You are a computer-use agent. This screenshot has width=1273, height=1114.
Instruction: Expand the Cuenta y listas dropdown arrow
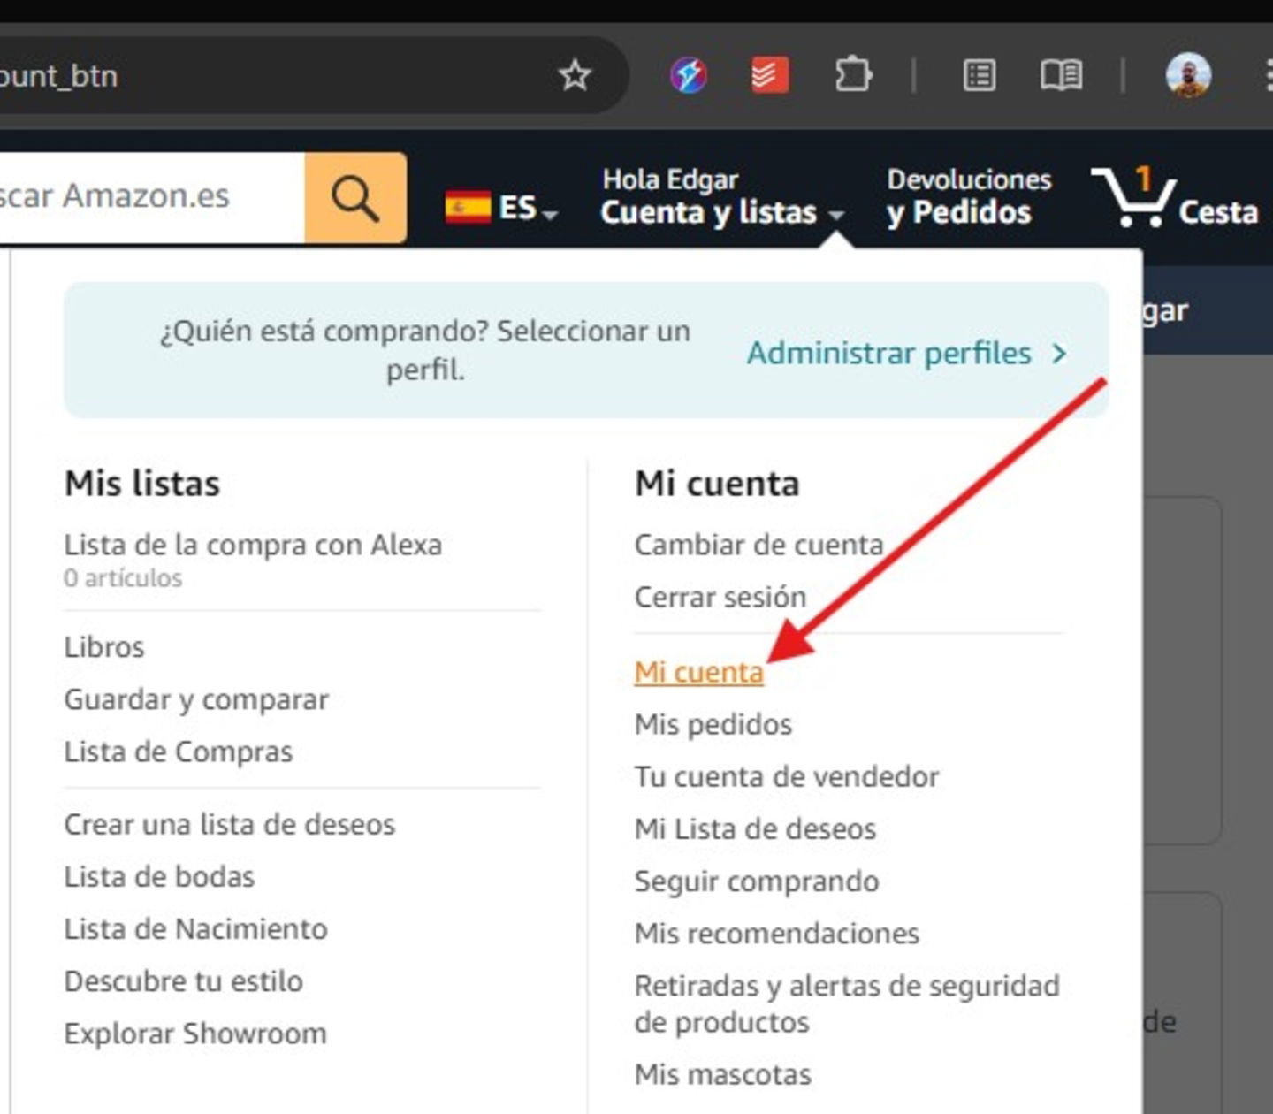pos(835,214)
